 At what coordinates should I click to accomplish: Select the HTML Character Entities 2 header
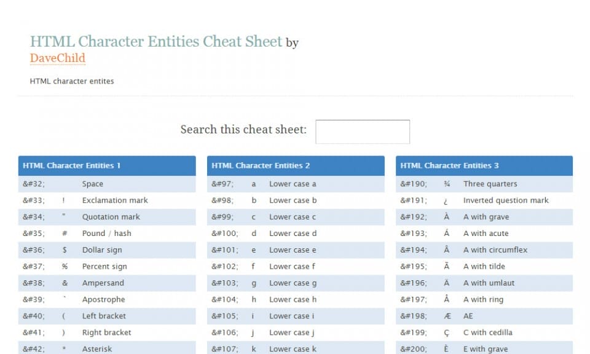[260, 165]
